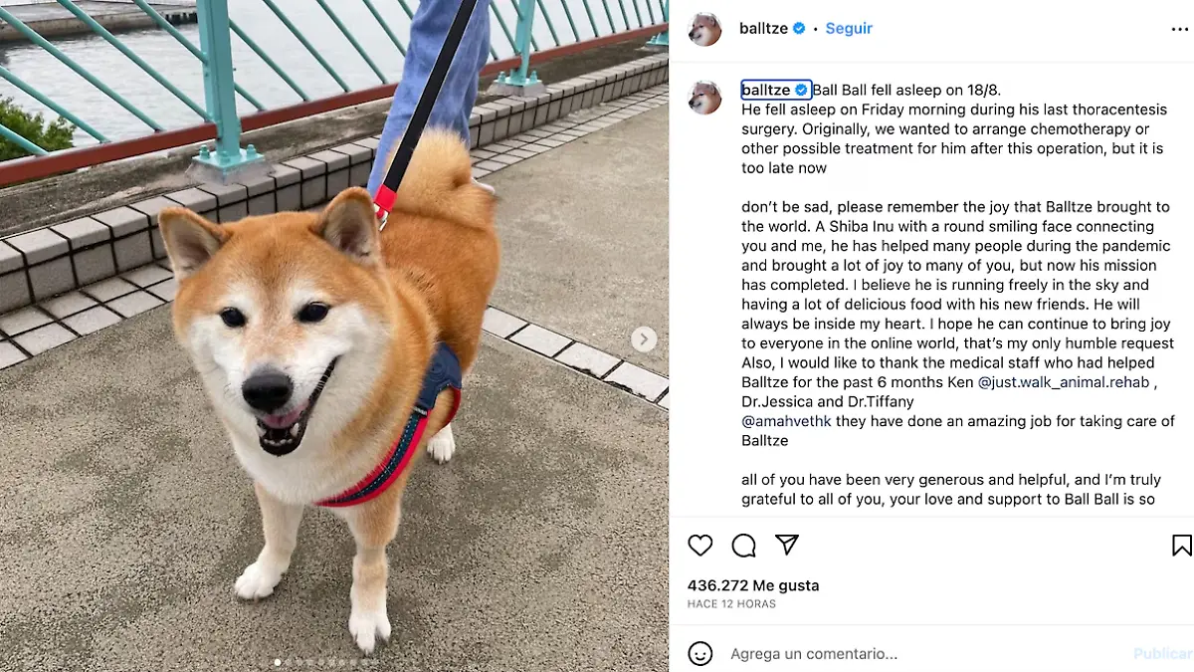View the 436.272 Me gusta likes list

pyautogui.click(x=753, y=585)
